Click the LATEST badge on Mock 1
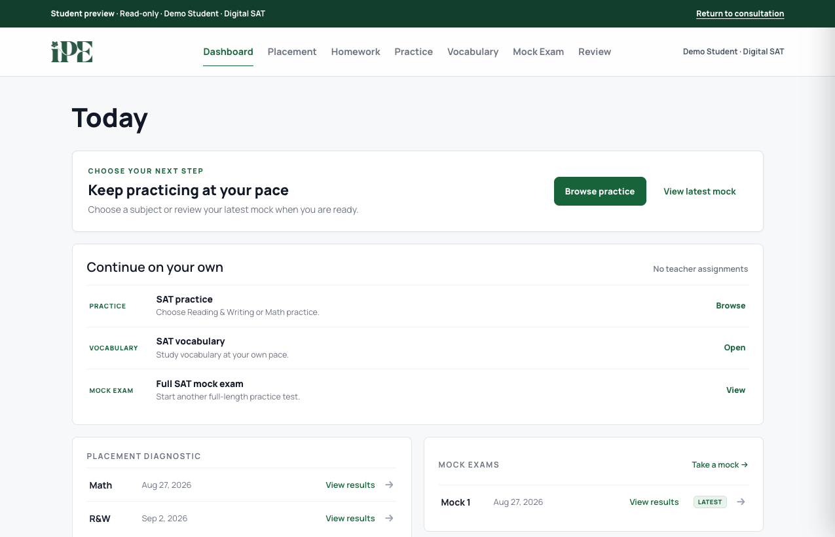Screen dimensions: 835x537 point(710,502)
